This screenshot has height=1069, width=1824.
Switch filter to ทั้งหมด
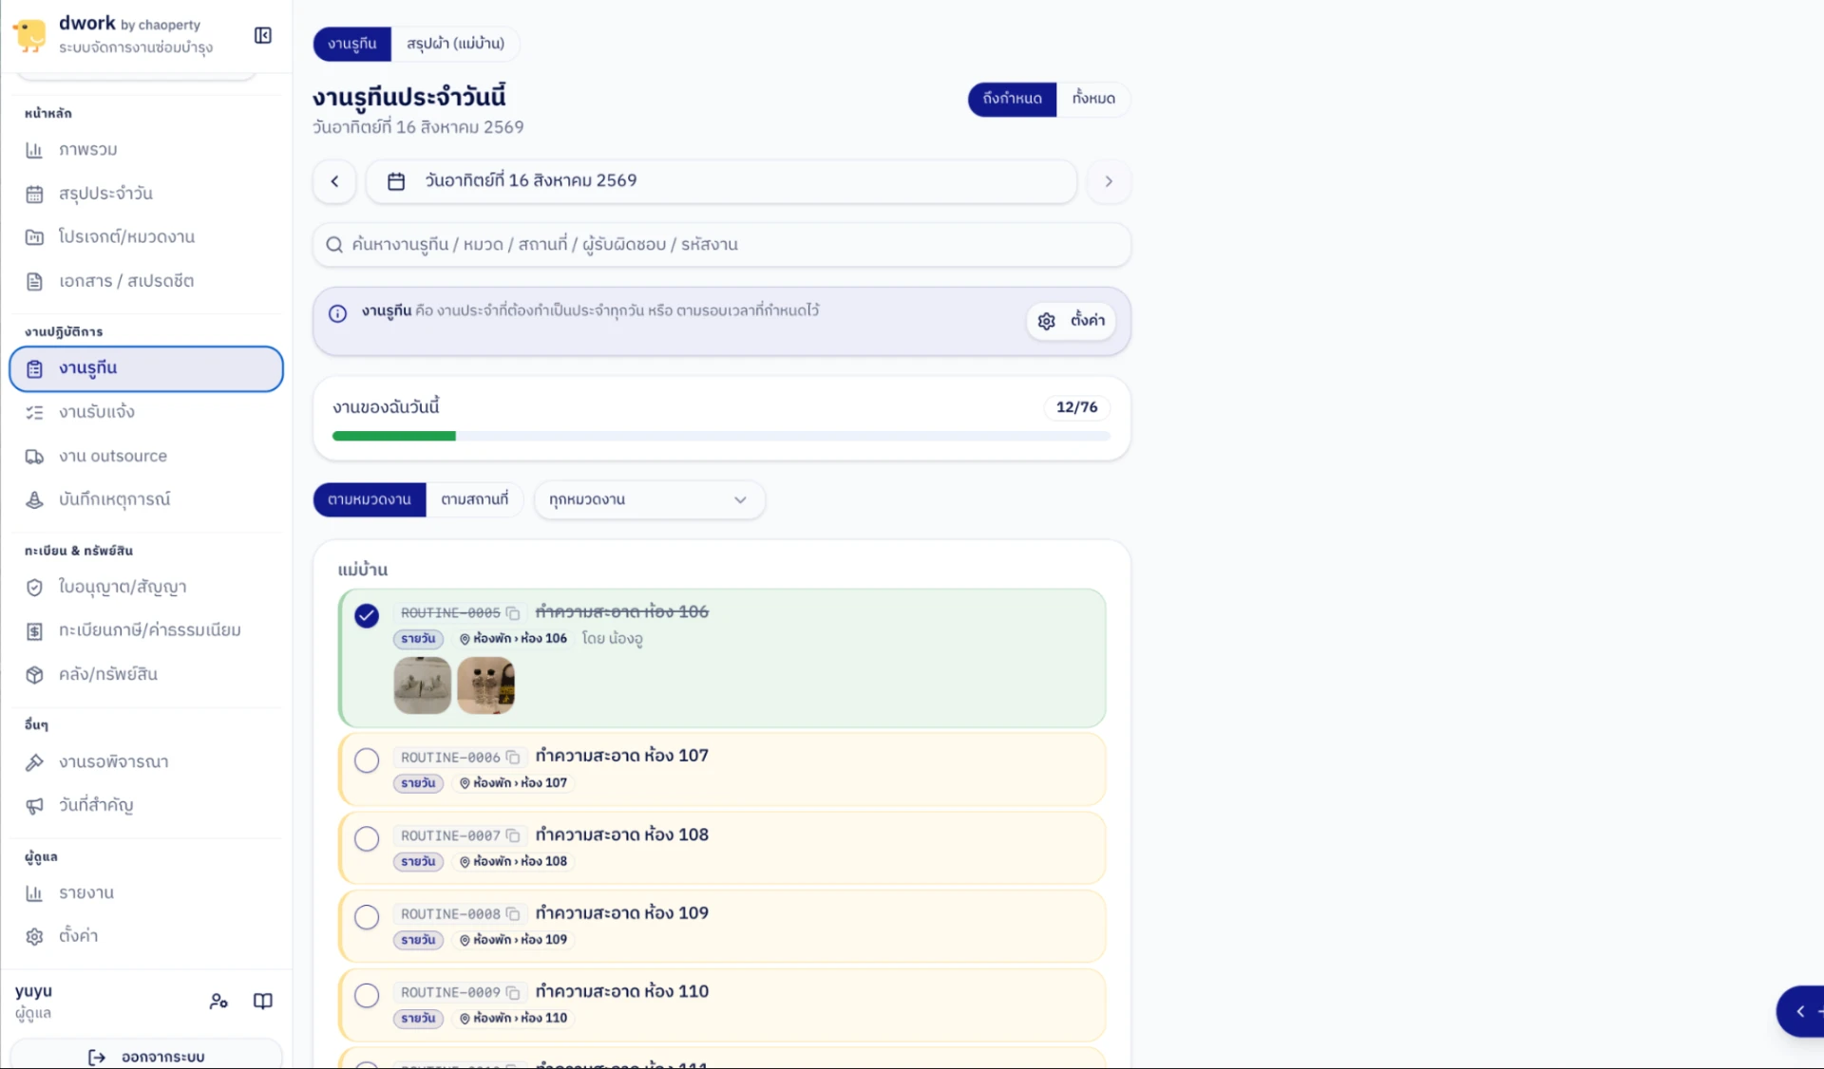click(x=1093, y=99)
